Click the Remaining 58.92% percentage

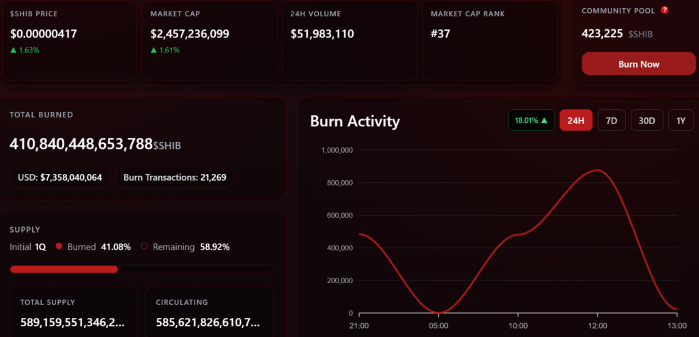point(215,246)
